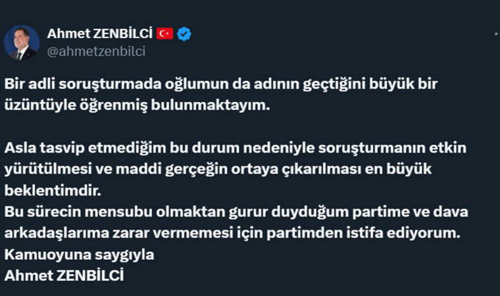Open the more options dot at top right
This screenshot has width=500, height=296.
coord(496,33)
